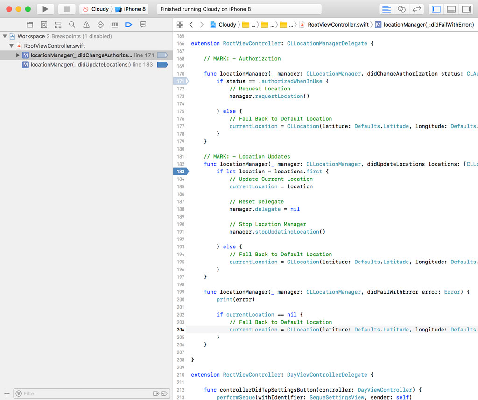Open the Find navigator

pyautogui.click(x=72, y=24)
